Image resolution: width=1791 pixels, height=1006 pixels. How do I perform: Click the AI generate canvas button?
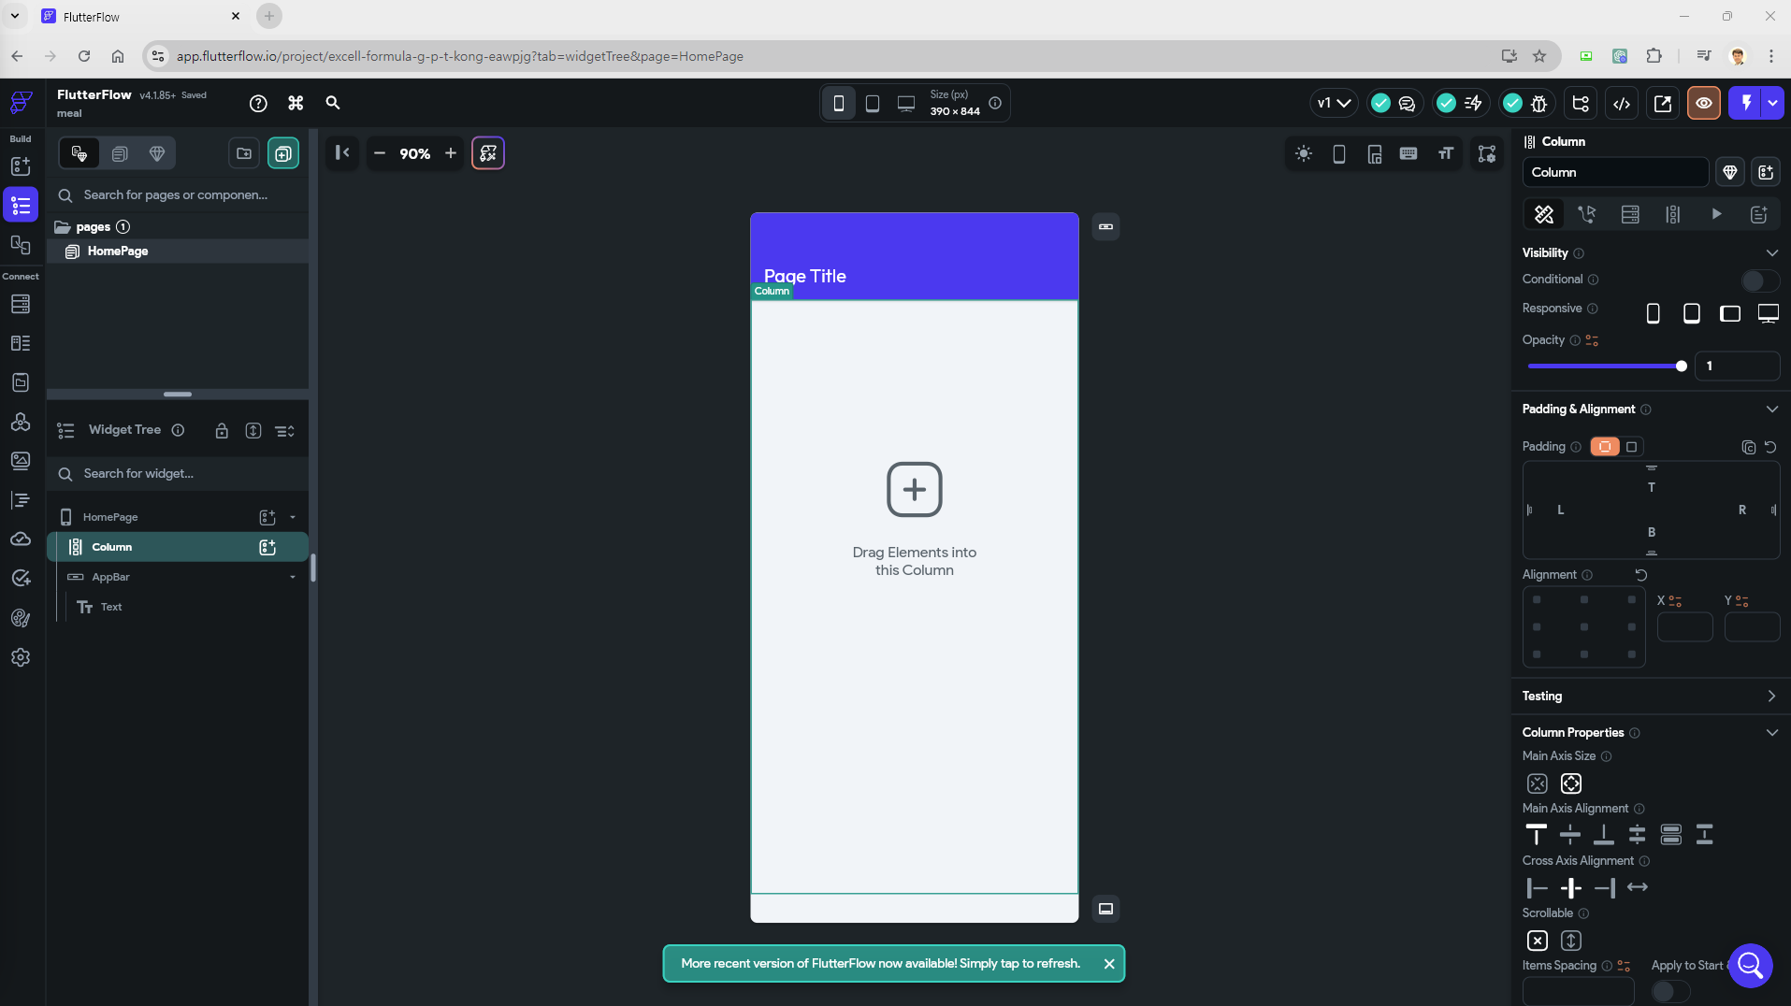[x=488, y=153]
